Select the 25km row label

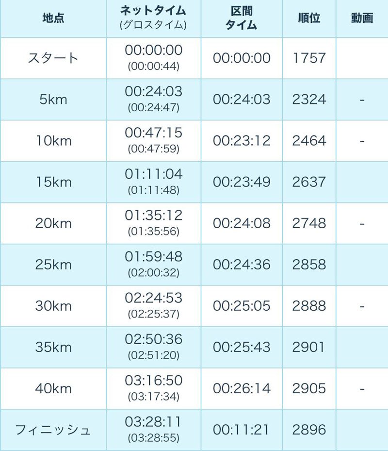point(53,265)
